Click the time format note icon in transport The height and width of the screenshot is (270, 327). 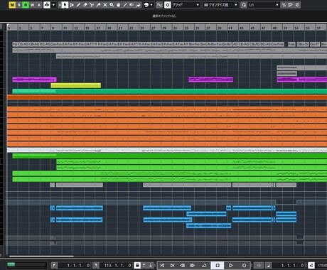268,265
